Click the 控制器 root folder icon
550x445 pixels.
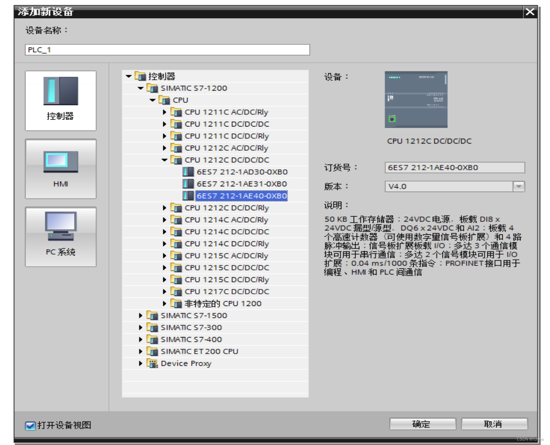(140, 76)
